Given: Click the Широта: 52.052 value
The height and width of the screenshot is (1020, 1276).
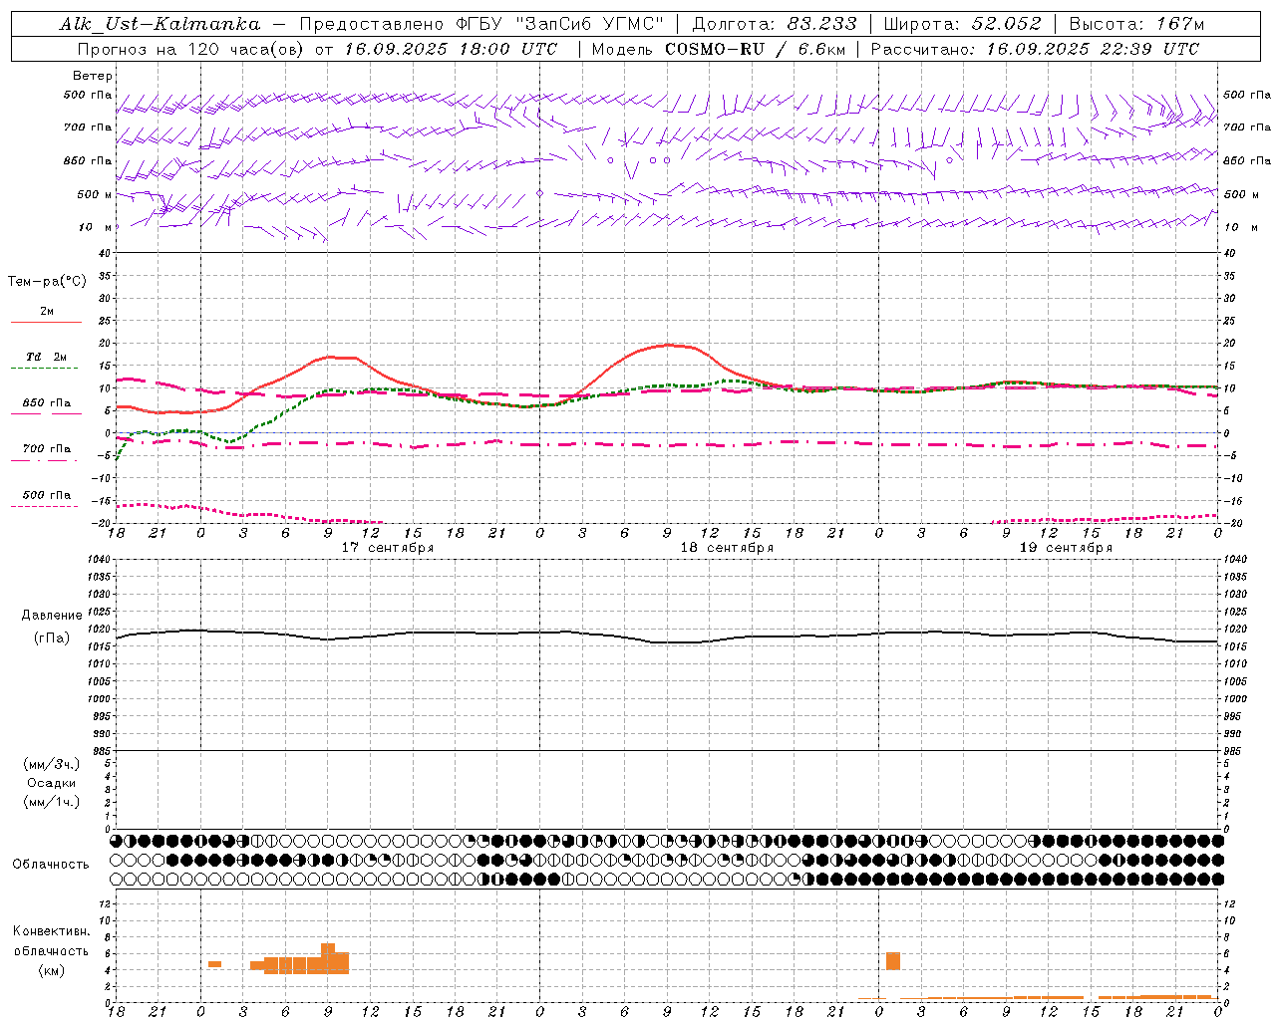Looking at the screenshot, I should tap(963, 24).
